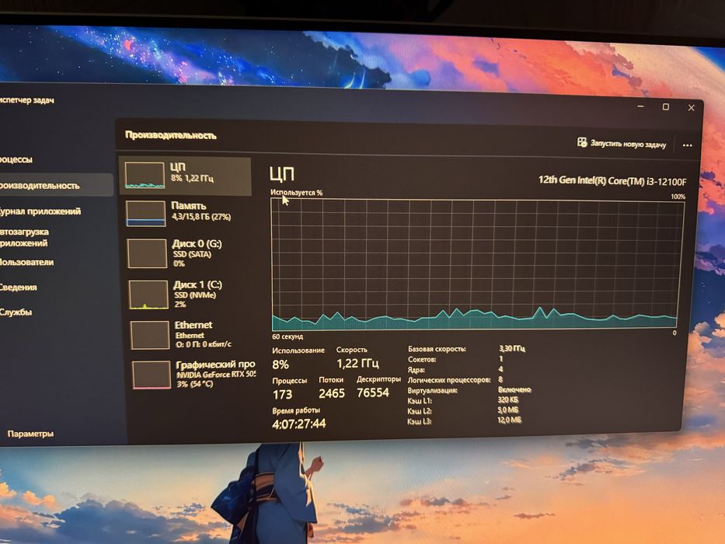Click the Кэш L3 12,0 МБ value
Screen dimensions: 725x544
[510, 420]
